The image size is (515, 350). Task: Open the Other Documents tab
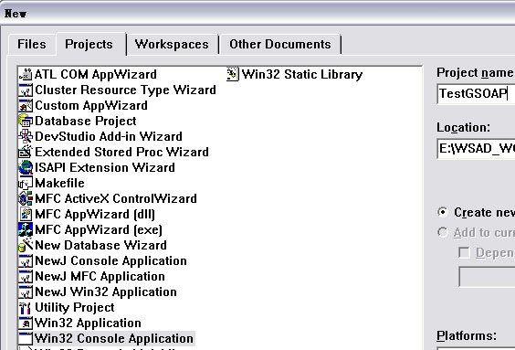pos(280,44)
